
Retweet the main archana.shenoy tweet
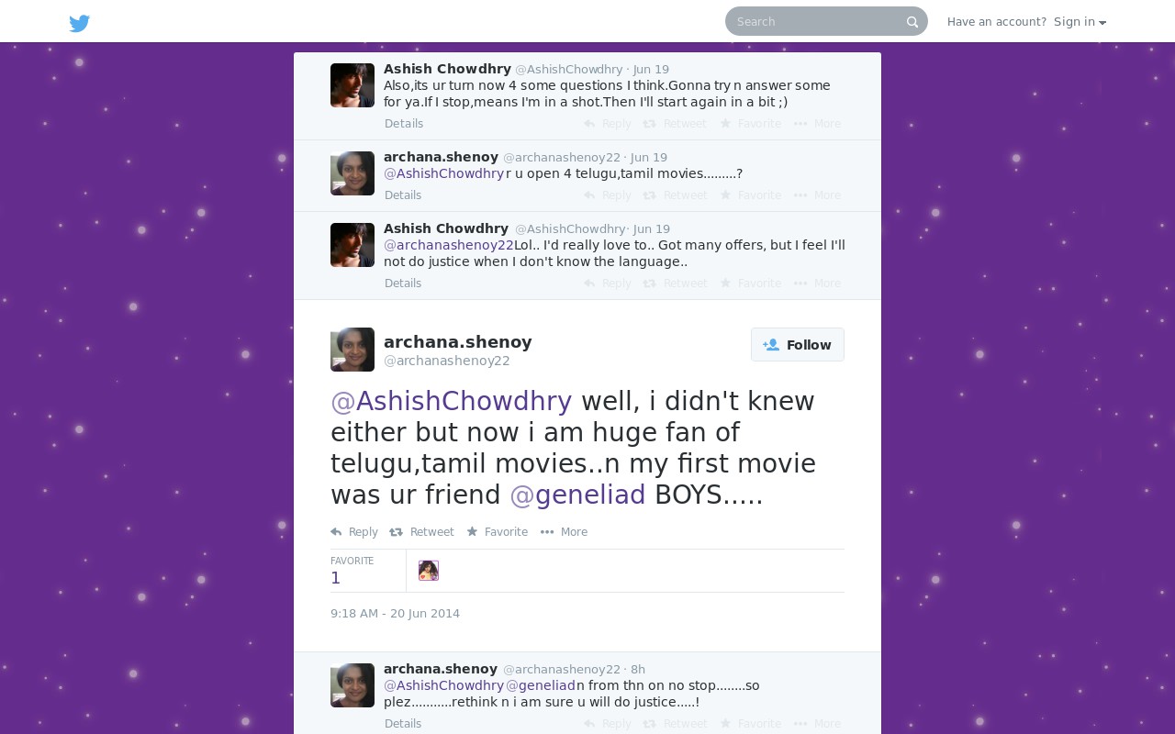(x=421, y=532)
